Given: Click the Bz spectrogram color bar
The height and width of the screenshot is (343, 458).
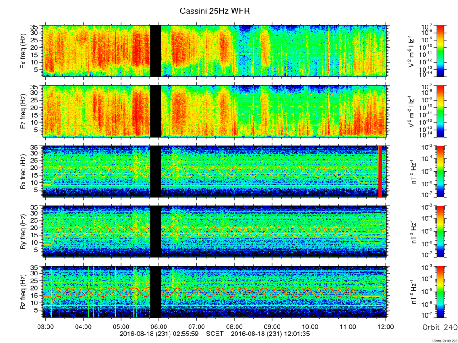Looking at the screenshot, I should (x=440, y=292).
